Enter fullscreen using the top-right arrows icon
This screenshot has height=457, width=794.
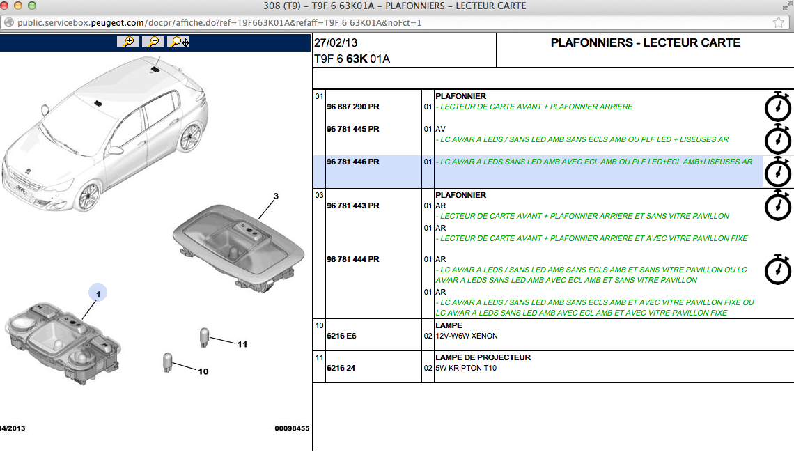click(x=784, y=6)
